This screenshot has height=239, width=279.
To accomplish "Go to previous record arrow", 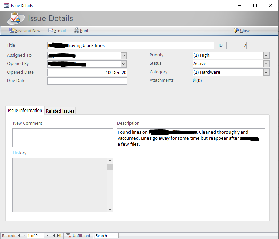I will point(24,236).
